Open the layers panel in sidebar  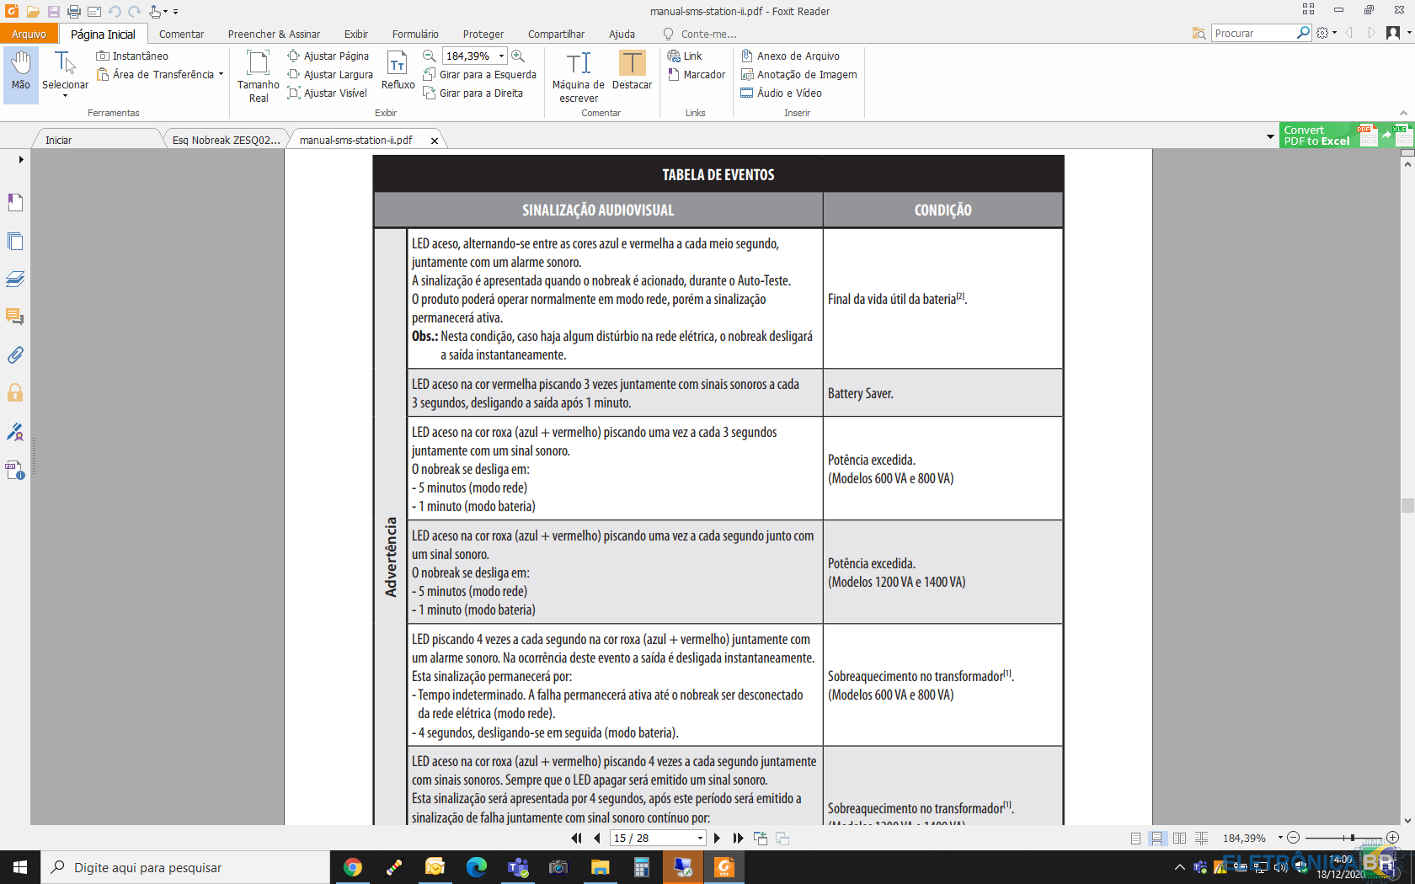(x=15, y=279)
